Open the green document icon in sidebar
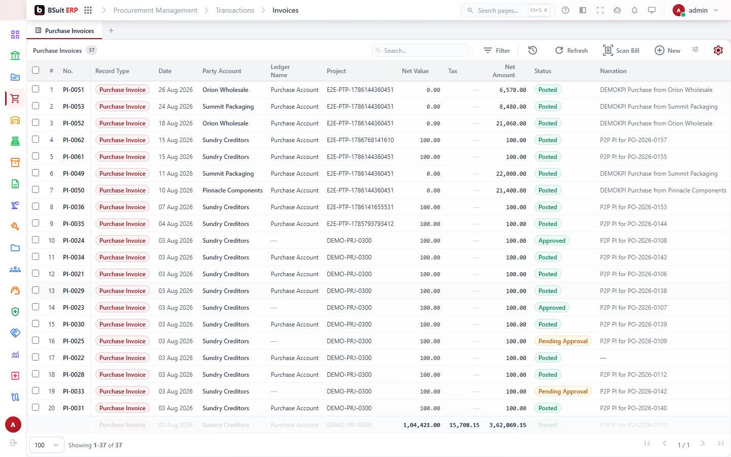This screenshot has height=457, width=731. pyautogui.click(x=15, y=184)
